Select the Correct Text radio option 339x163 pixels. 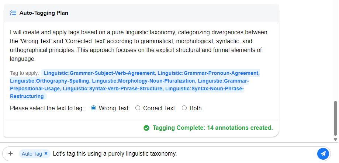click(138, 108)
